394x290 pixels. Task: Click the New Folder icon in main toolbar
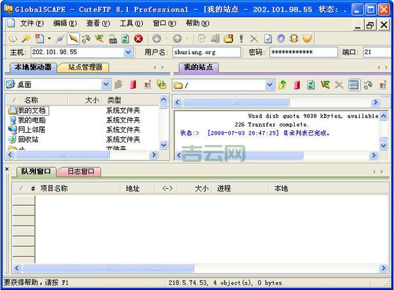pyautogui.click(x=228, y=39)
